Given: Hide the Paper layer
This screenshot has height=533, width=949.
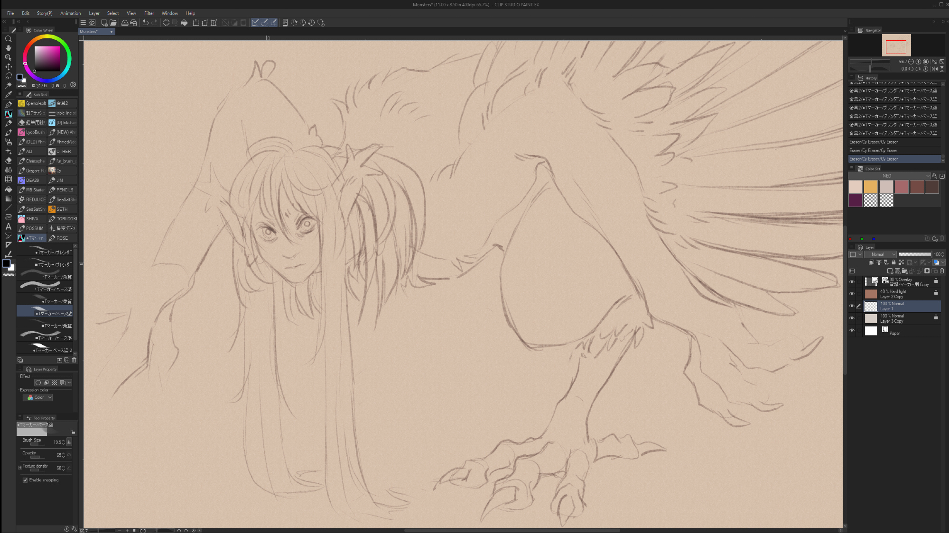Looking at the screenshot, I should tap(852, 331).
